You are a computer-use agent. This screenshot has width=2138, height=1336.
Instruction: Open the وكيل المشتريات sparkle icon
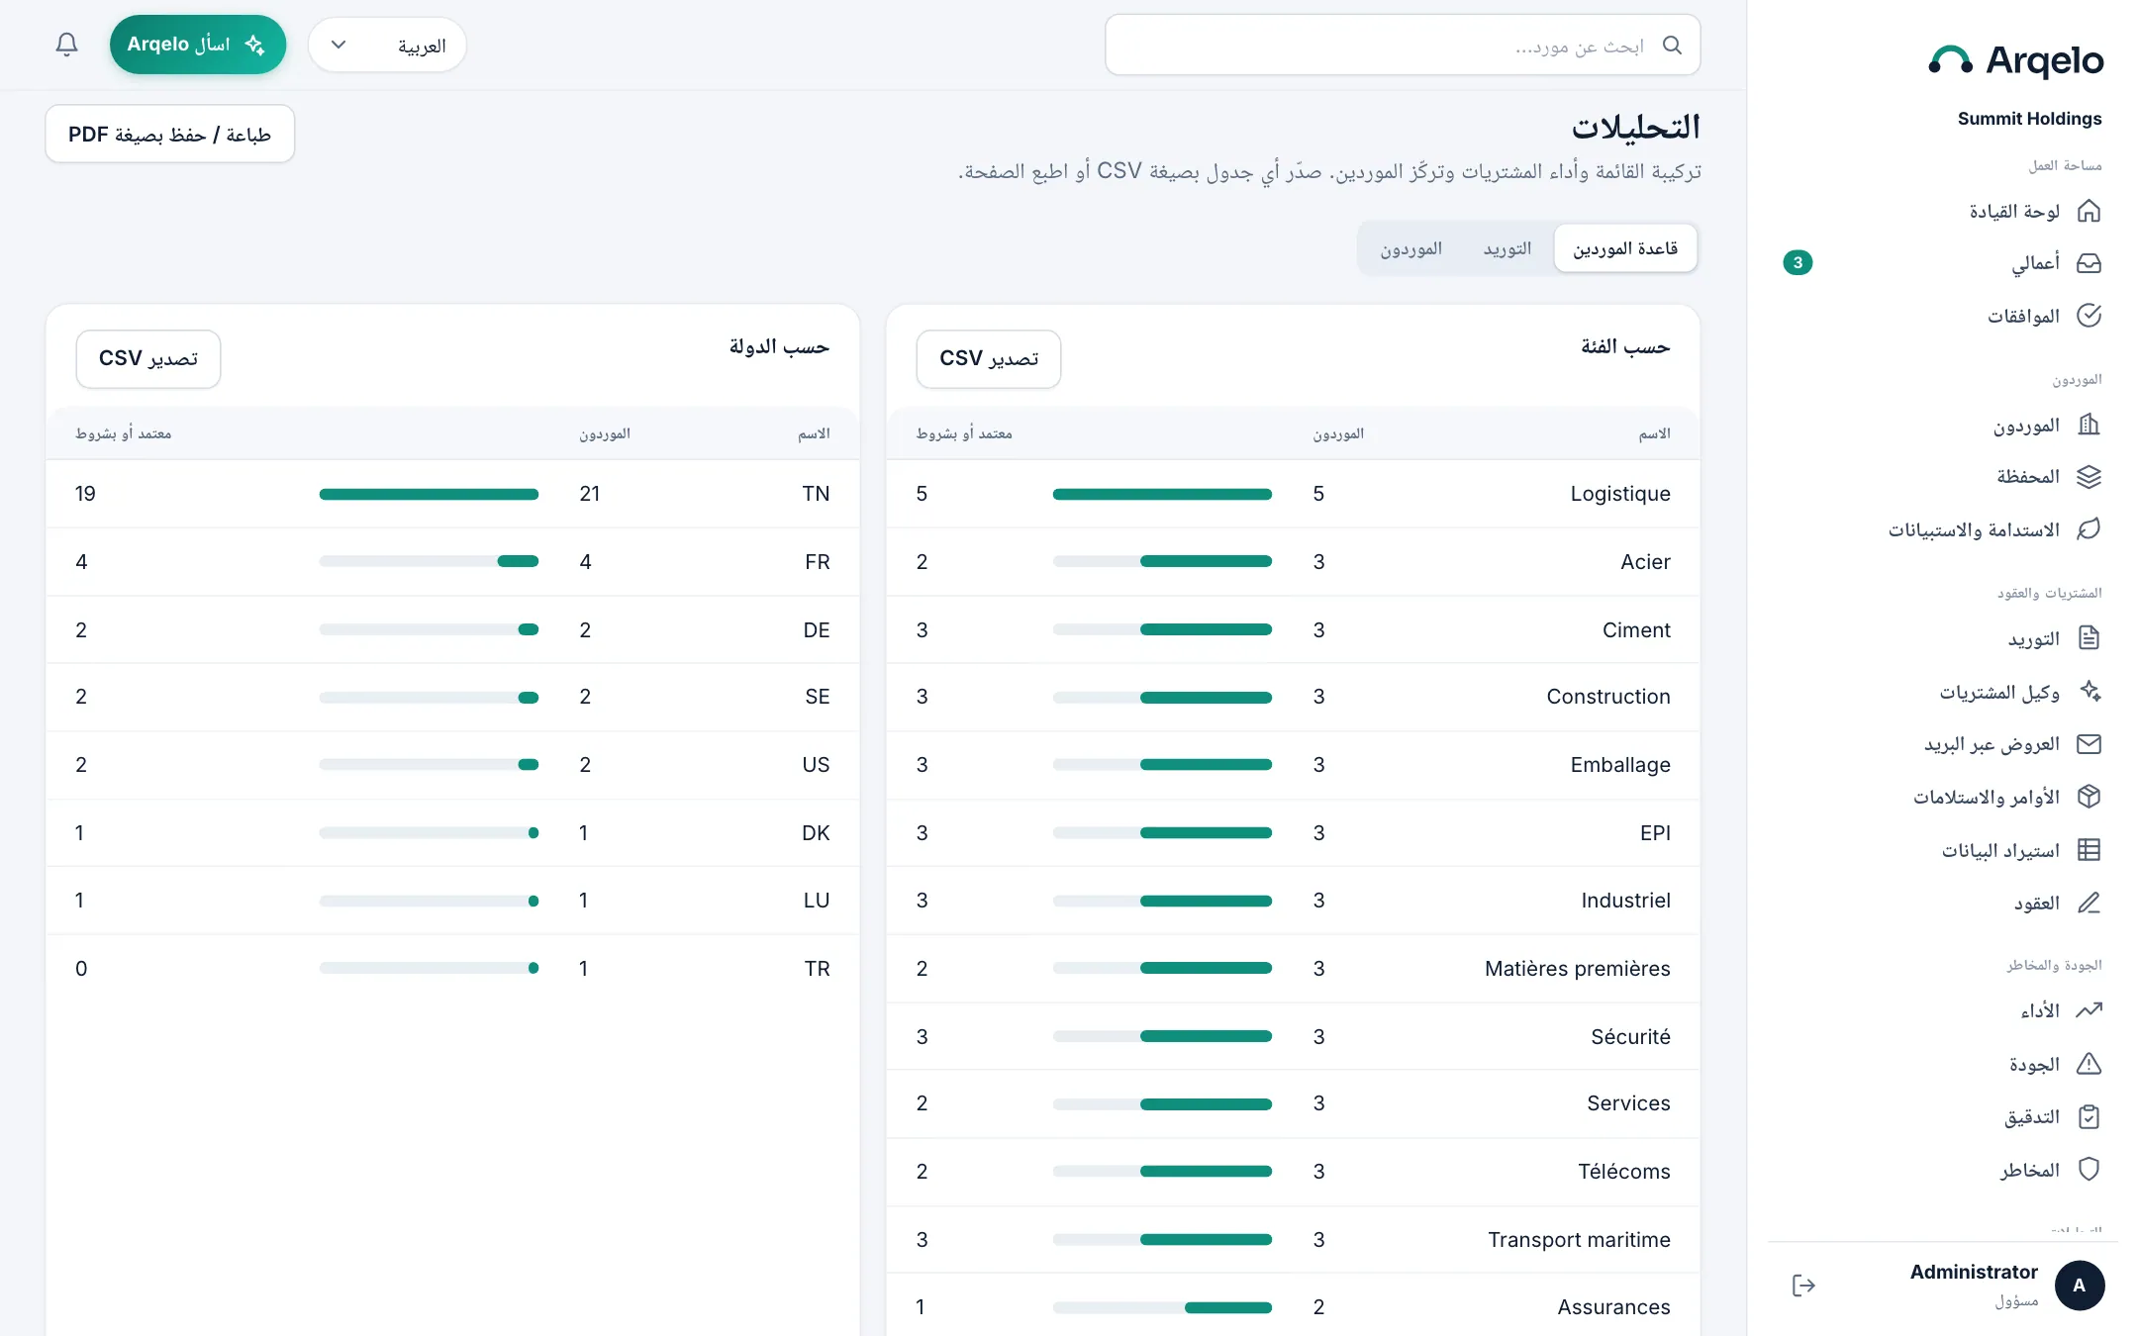(2089, 691)
